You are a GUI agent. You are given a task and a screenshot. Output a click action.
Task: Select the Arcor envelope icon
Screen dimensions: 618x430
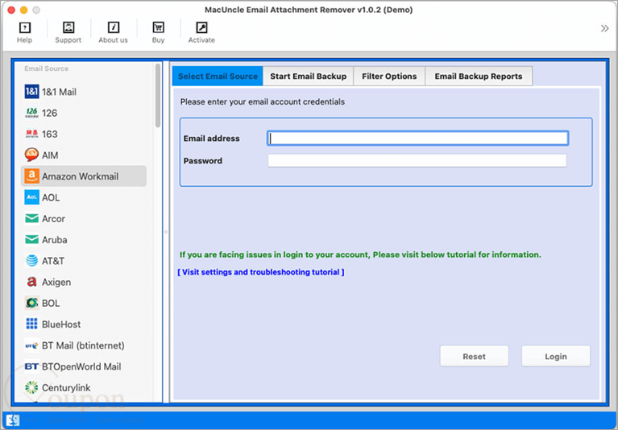point(31,218)
